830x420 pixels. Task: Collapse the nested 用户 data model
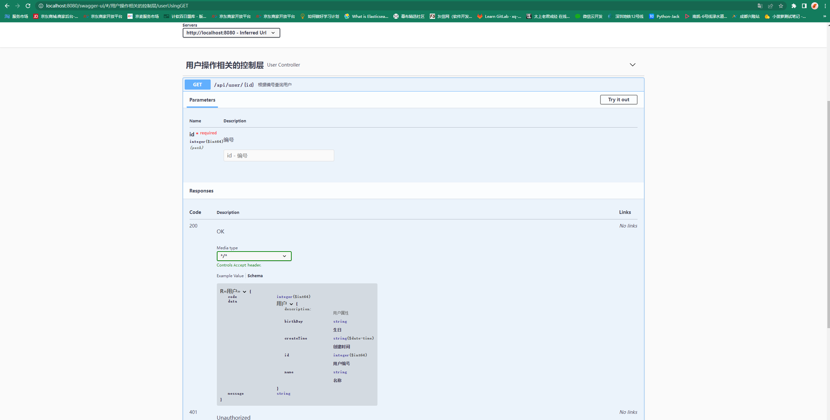(291, 304)
